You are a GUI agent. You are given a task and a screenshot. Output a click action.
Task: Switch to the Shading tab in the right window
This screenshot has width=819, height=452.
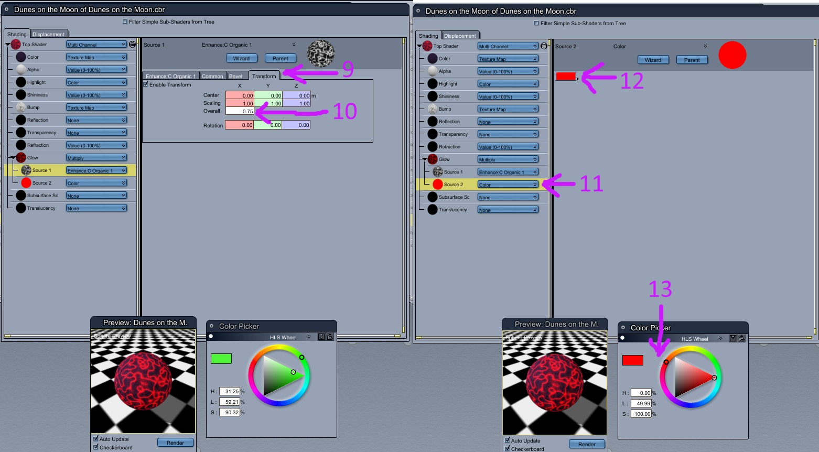coord(428,36)
